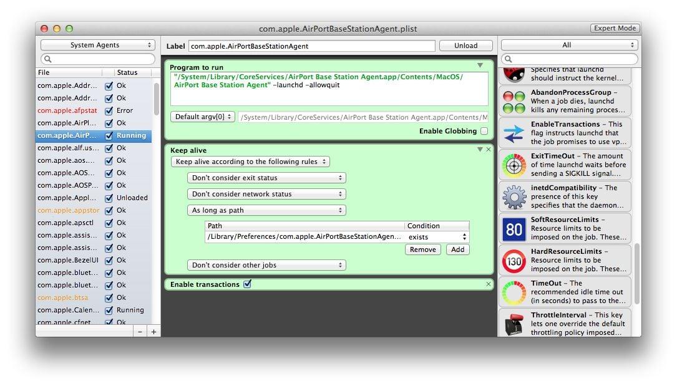Viewport: 677px width, 386px height.
Task: Toggle checkbox for com.apple.apsctl row
Action: 109,223
